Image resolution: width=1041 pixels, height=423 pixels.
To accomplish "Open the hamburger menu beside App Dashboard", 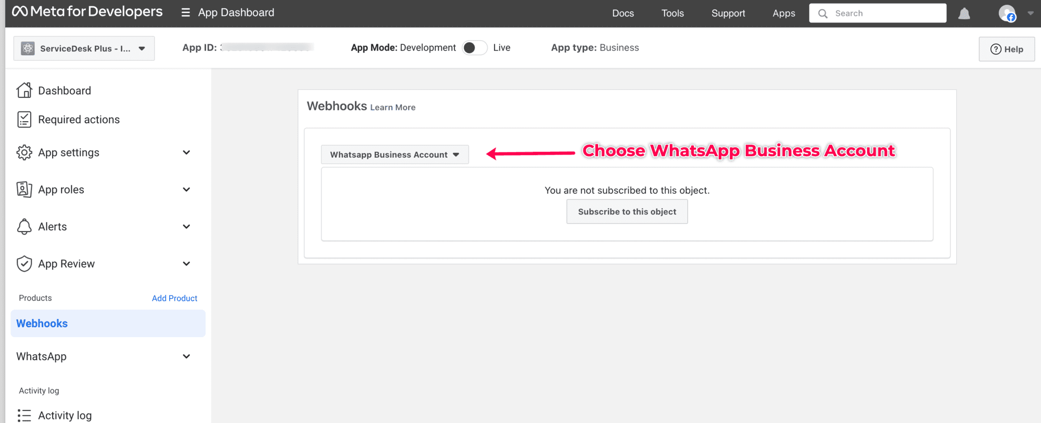I will (x=185, y=12).
